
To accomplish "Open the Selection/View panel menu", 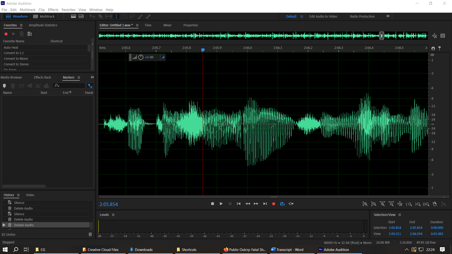I will click(x=400, y=215).
